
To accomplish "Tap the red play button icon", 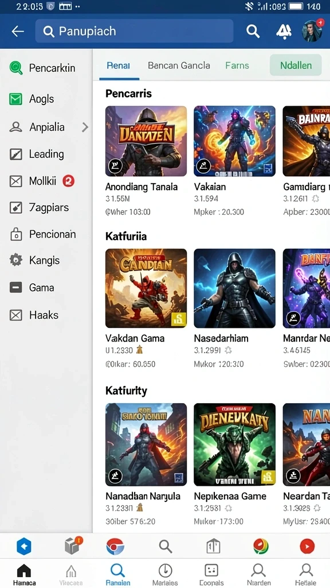I will [x=307, y=547].
